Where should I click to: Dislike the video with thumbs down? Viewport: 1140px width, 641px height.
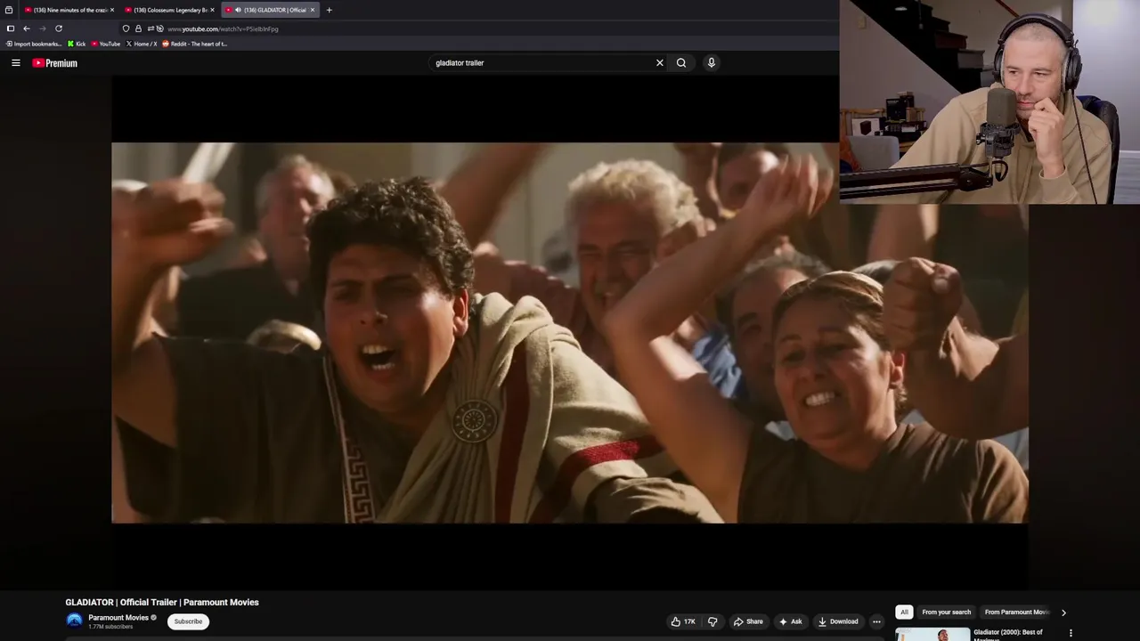[x=712, y=621]
